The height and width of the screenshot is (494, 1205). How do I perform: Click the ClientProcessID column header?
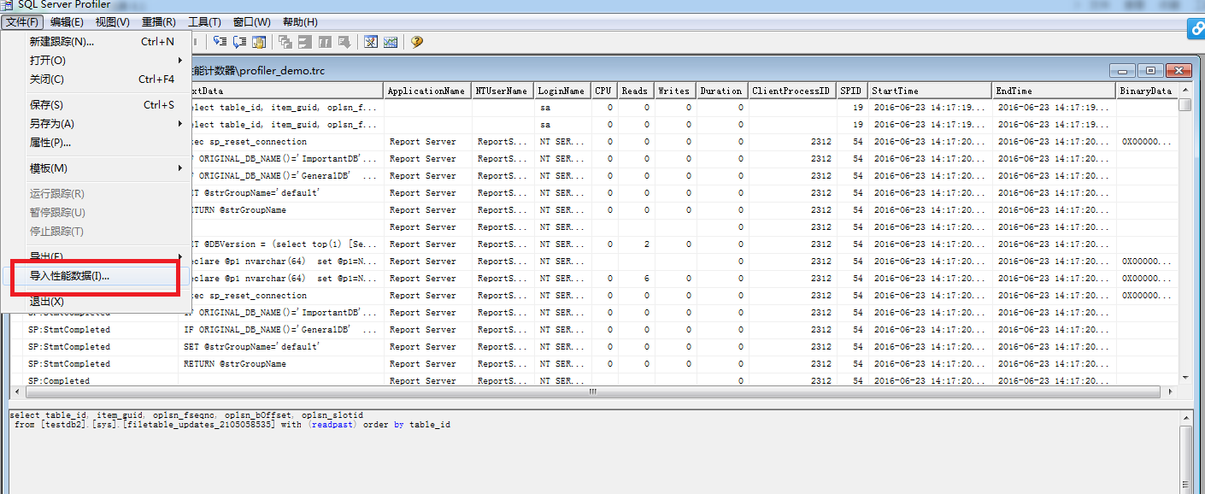(x=792, y=91)
